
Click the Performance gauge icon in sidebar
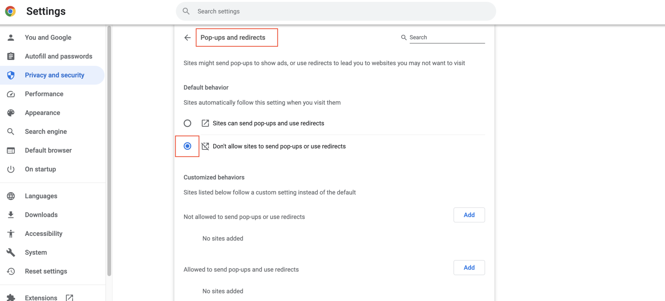[11, 94]
